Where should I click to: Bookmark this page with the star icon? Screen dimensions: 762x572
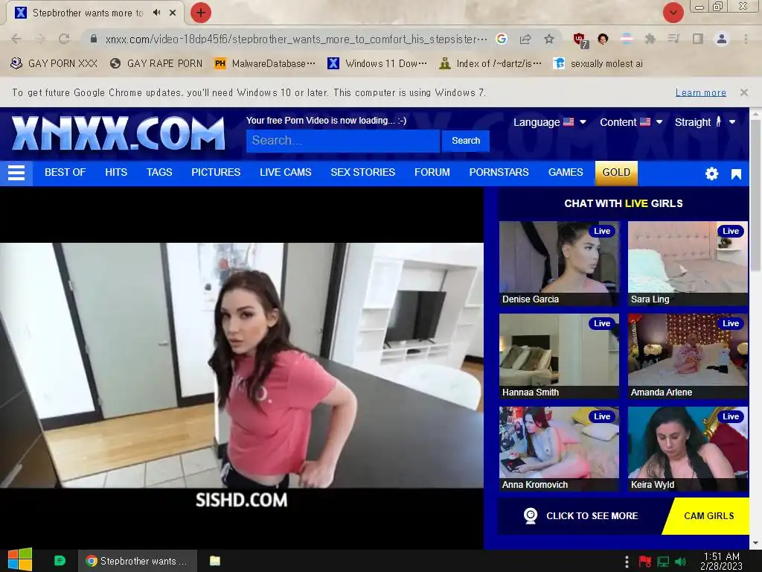549,39
